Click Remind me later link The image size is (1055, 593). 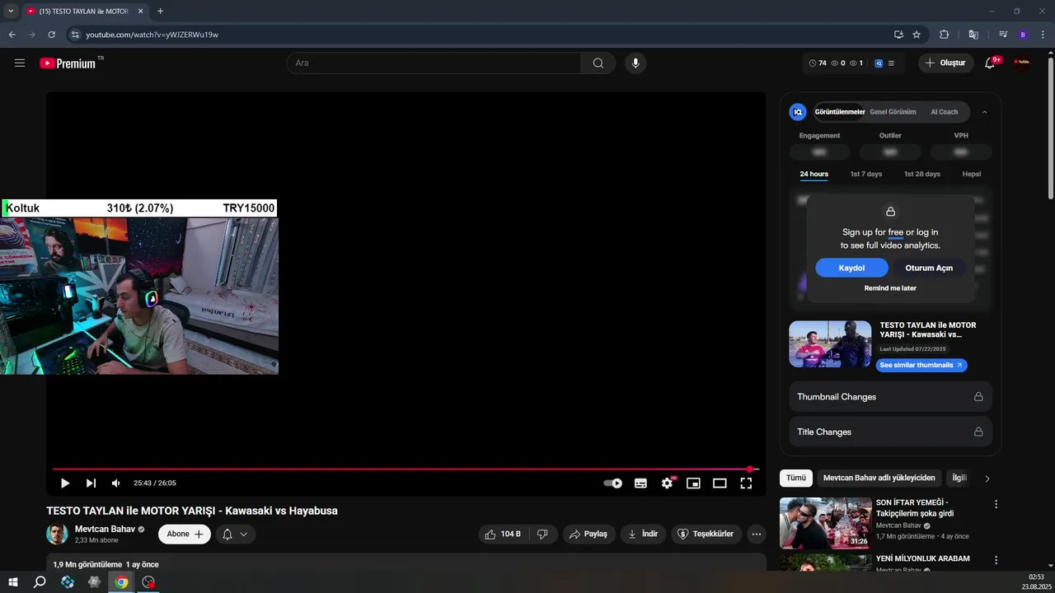point(890,288)
